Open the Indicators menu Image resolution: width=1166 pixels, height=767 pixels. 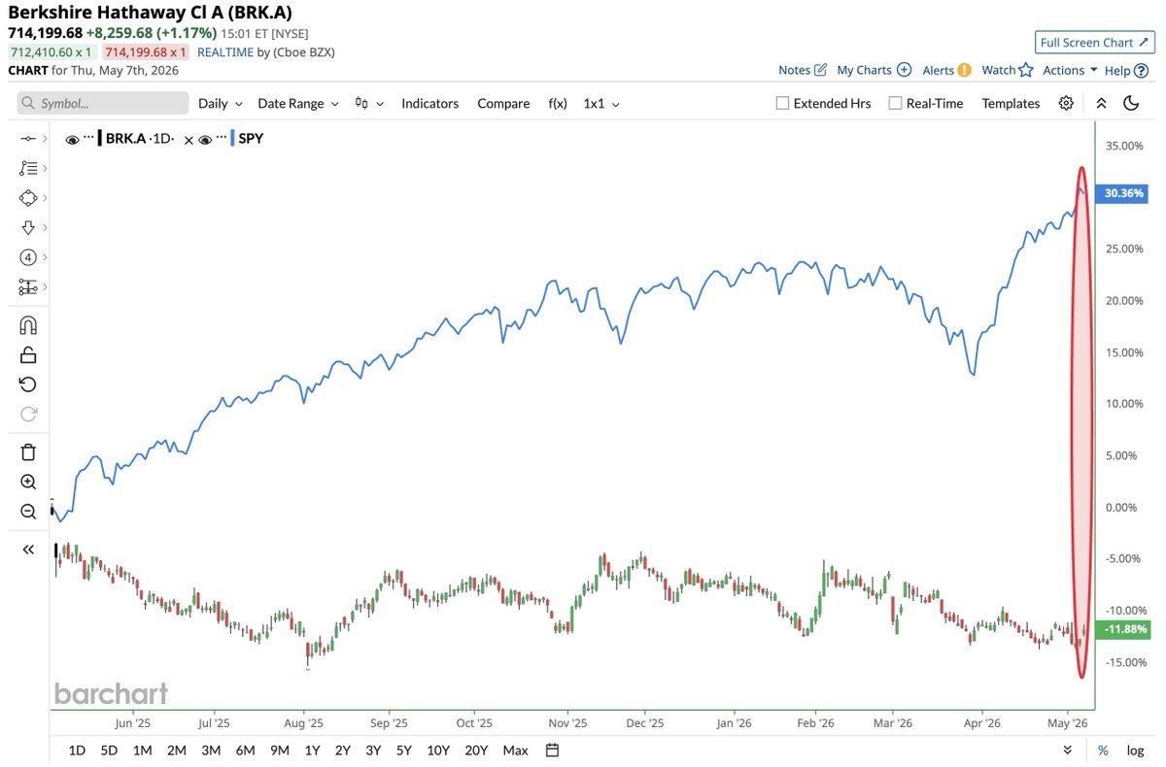pyautogui.click(x=429, y=103)
